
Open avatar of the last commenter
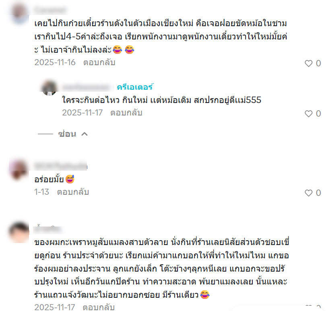pyautogui.click(x=19, y=232)
